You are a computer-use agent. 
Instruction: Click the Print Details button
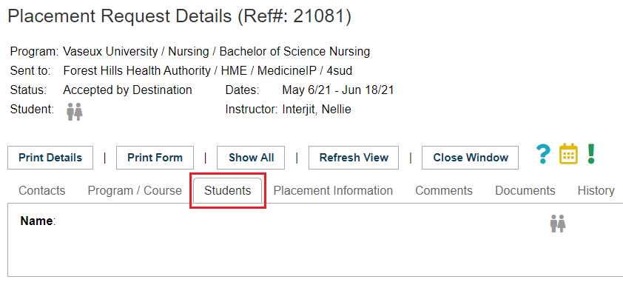point(50,158)
